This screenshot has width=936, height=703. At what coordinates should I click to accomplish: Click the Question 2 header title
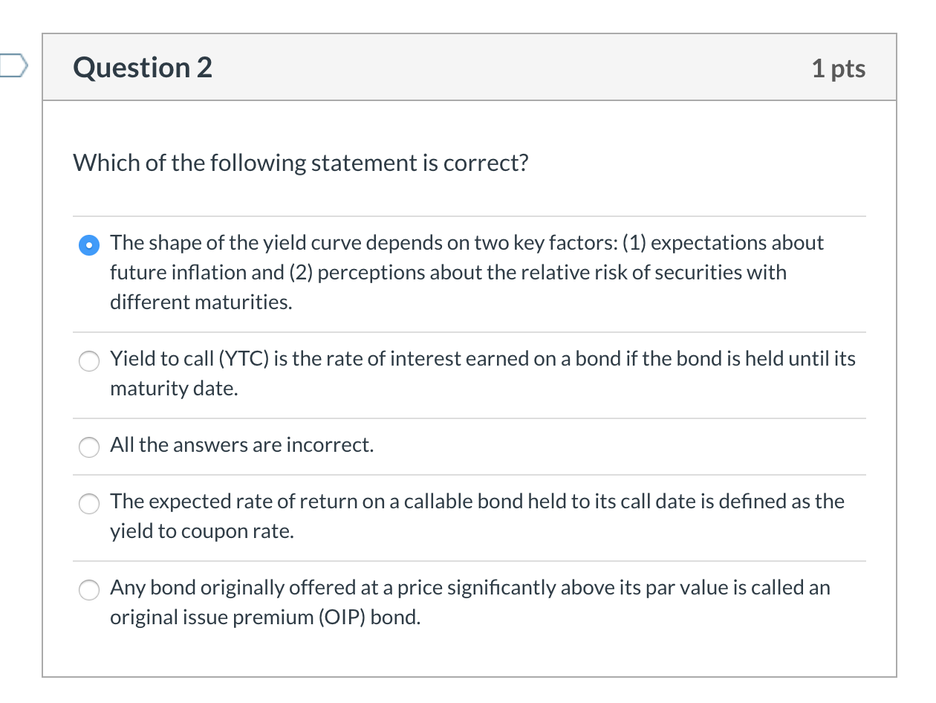click(x=142, y=67)
